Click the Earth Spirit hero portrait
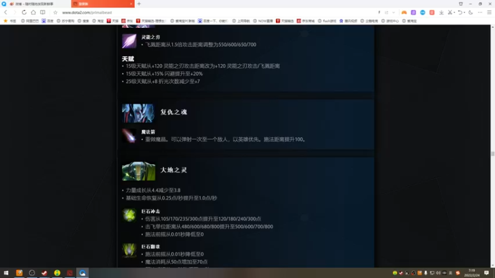The width and height of the screenshot is (495, 278). coord(139,171)
